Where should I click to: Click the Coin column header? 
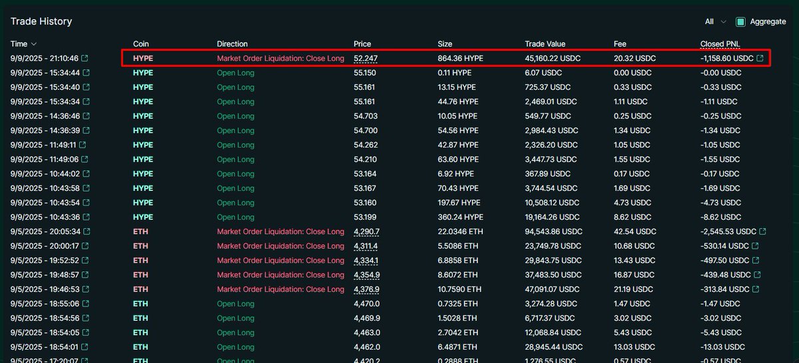[141, 44]
